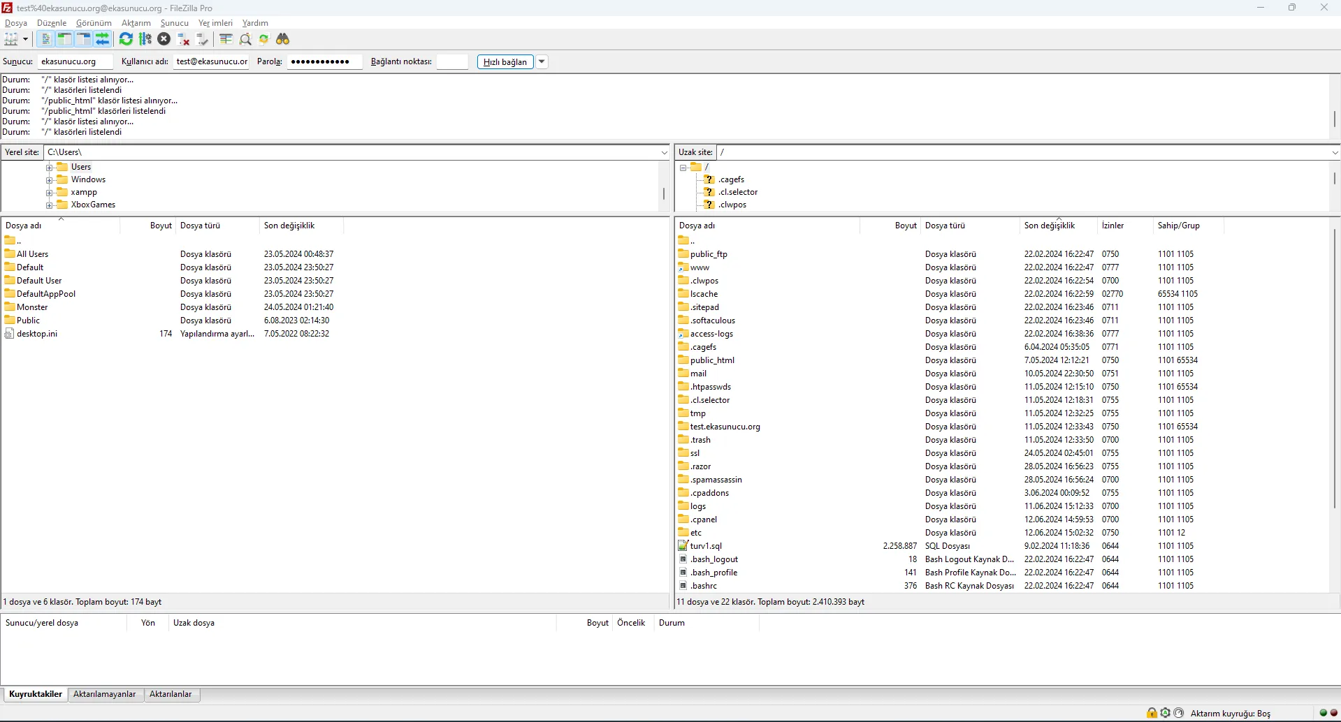Disconnect from the current server

pyautogui.click(x=184, y=39)
